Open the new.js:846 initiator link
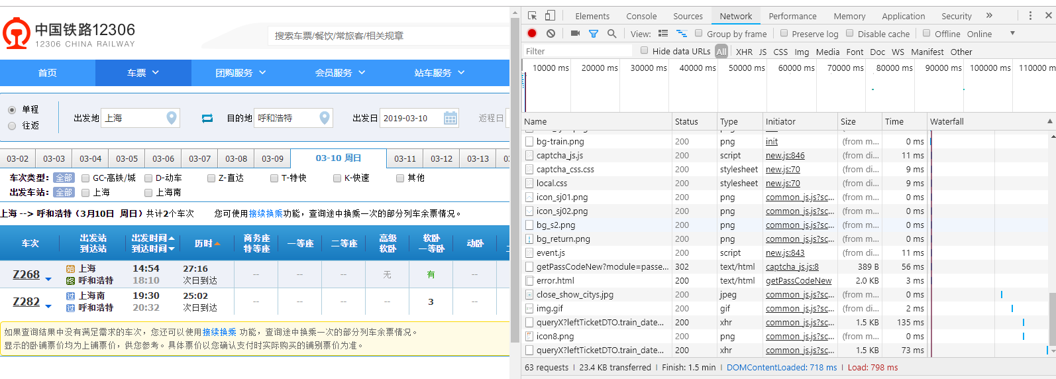 (x=785, y=155)
